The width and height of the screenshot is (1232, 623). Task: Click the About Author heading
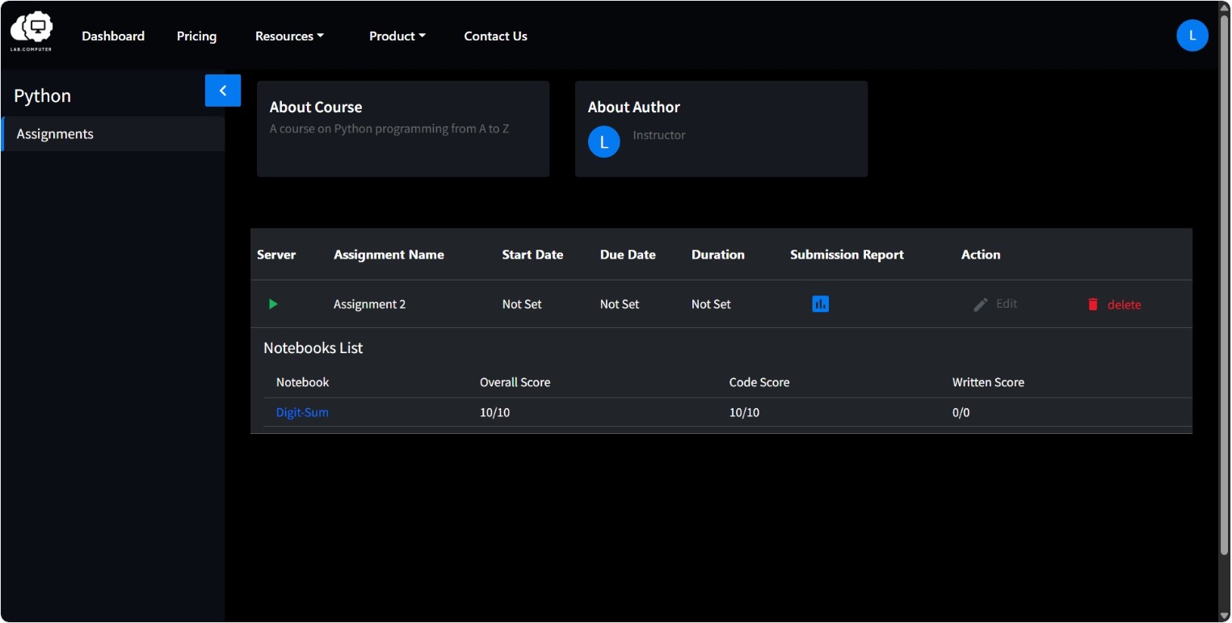point(634,107)
